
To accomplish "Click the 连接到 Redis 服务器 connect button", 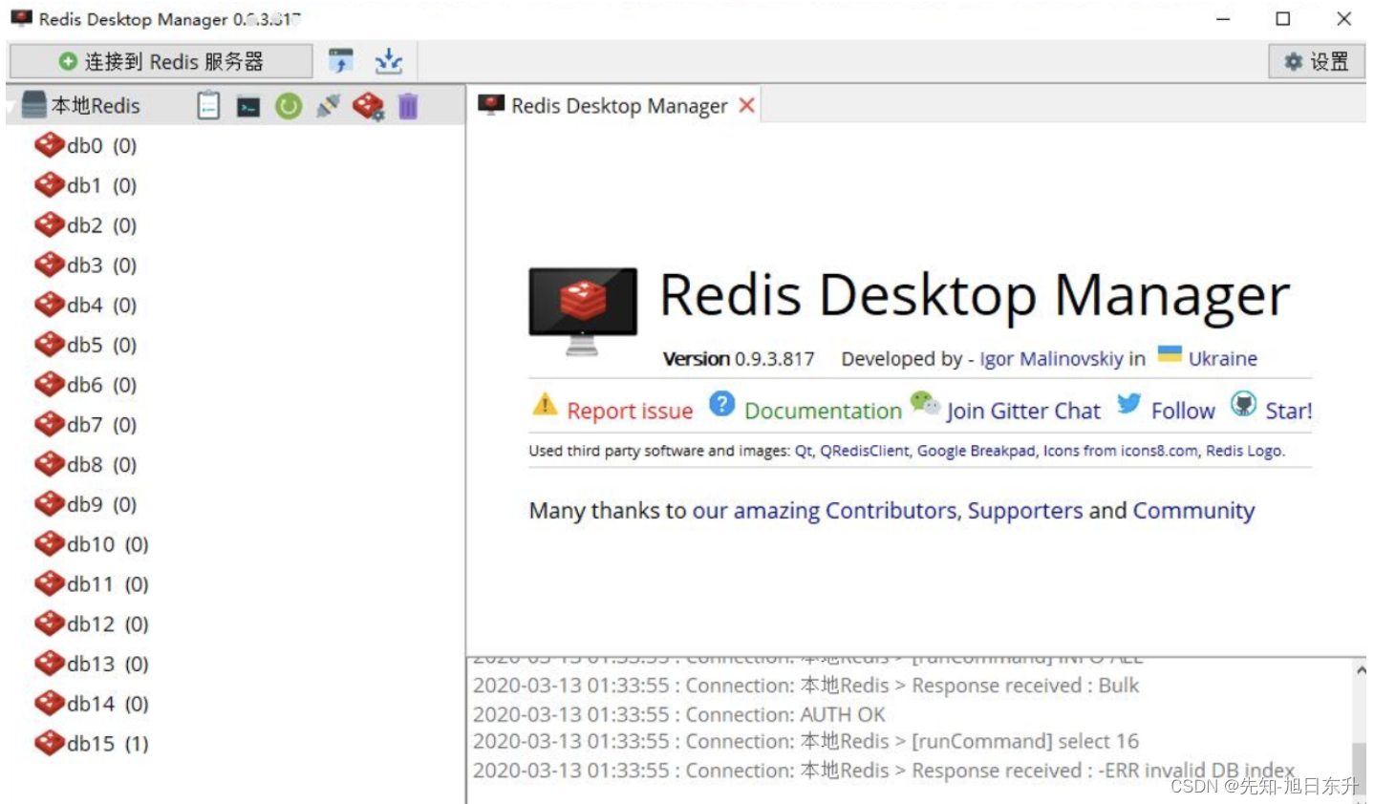I will 161,61.
